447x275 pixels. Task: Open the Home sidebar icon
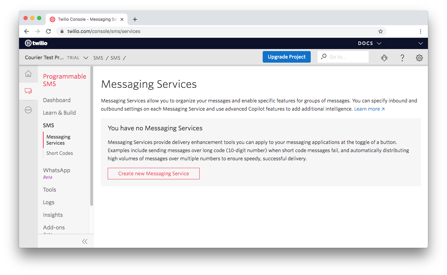[28, 74]
